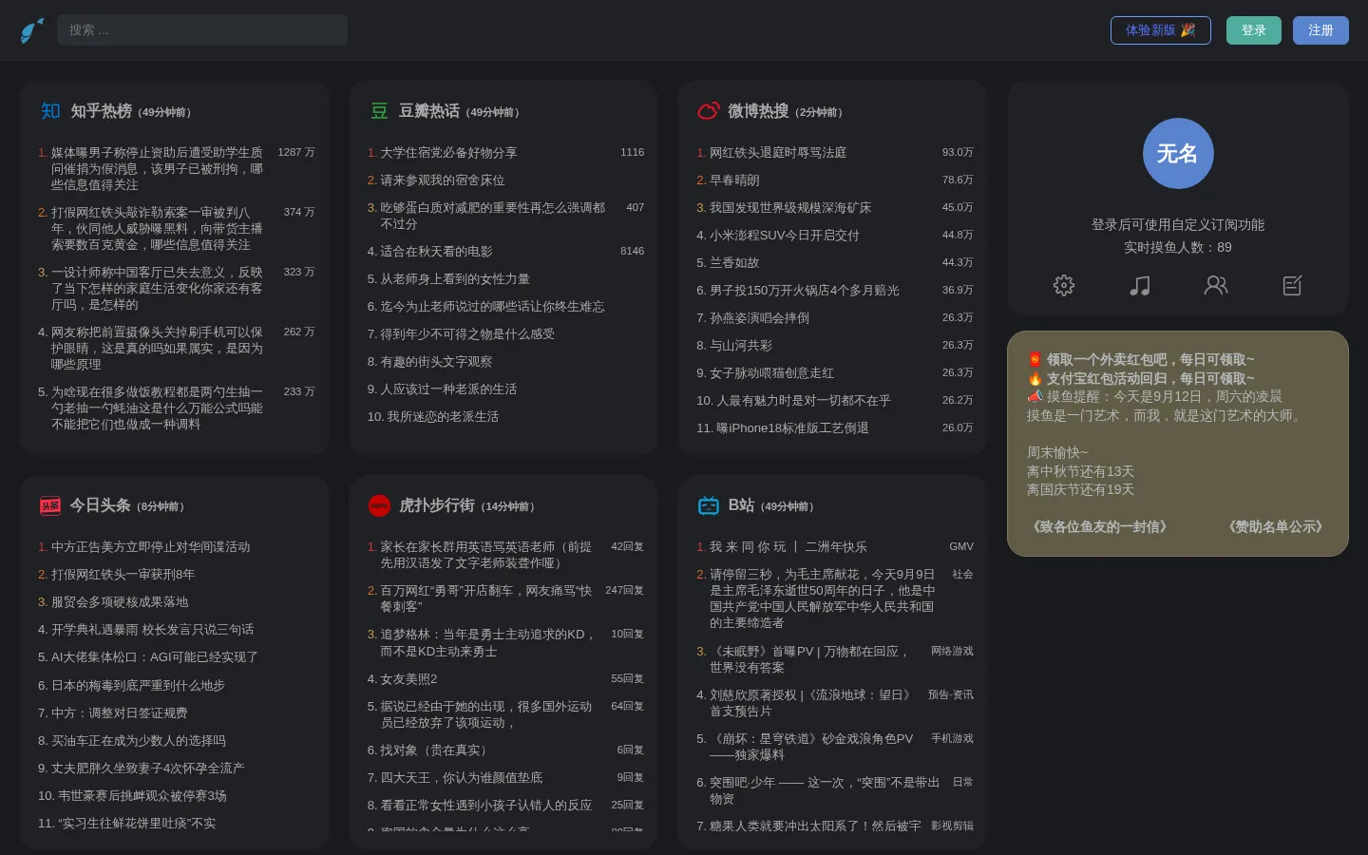This screenshot has width=1368, height=855.
Task: Open Toutiao item 买油车正在成为少数人的选择吗
Action: tap(138, 740)
